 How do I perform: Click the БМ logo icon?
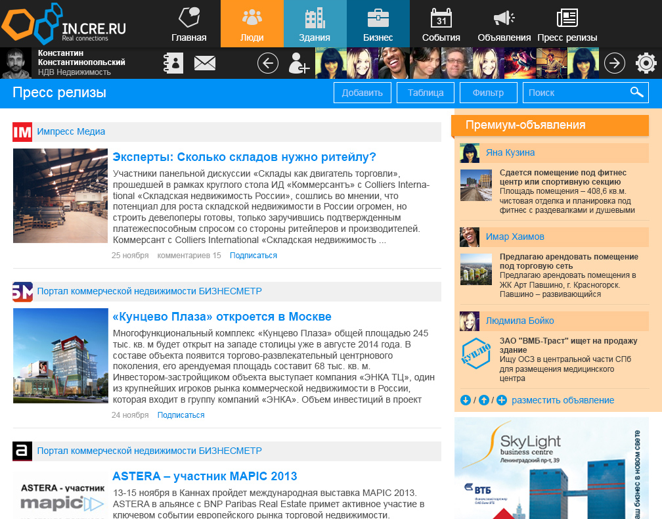click(x=22, y=292)
